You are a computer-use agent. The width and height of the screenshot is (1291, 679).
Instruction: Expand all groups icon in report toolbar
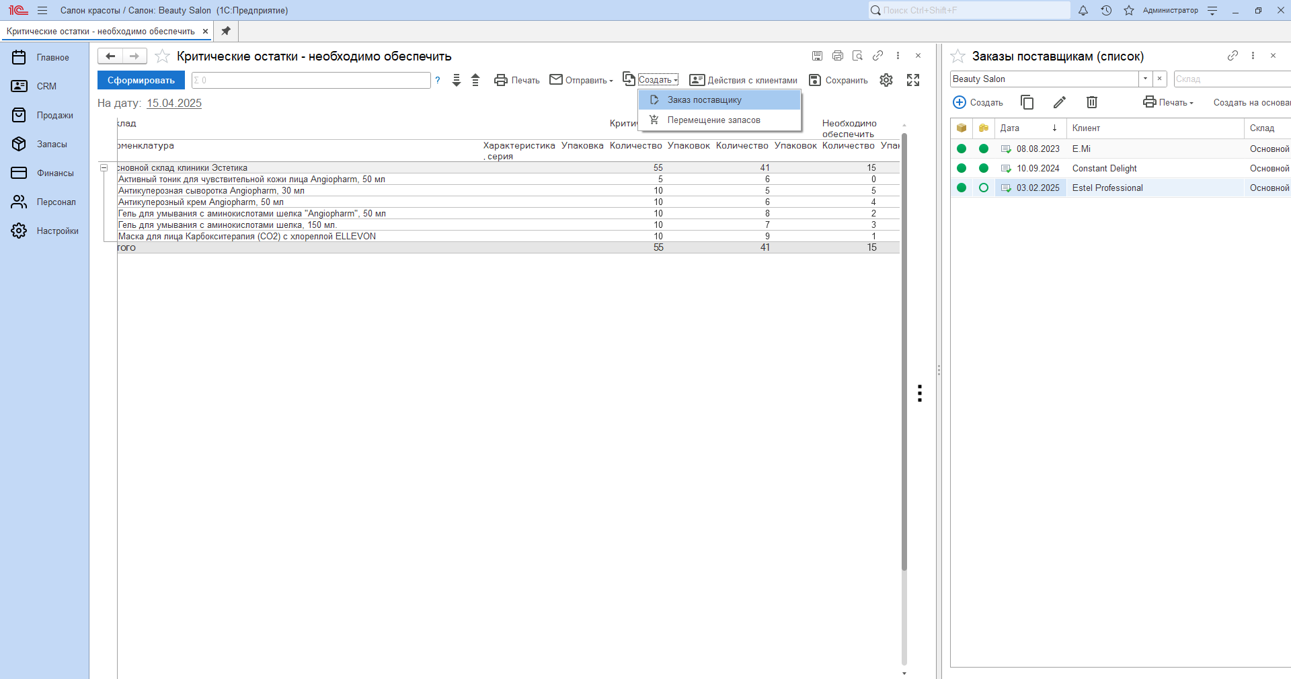(x=457, y=80)
